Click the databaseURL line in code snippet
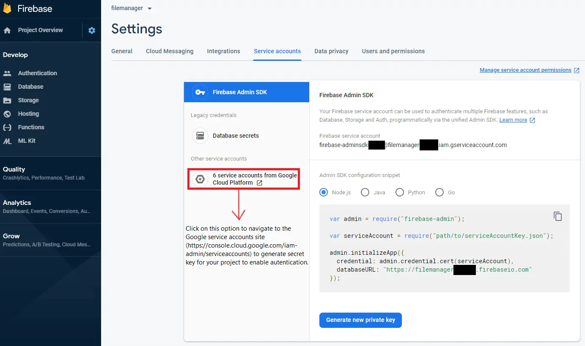Screen dimensions: 585x346 pos(434,270)
